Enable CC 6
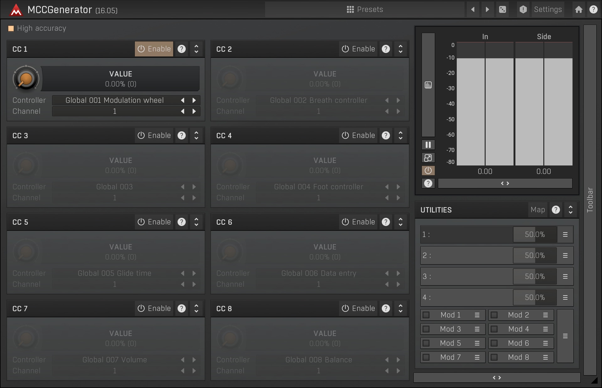Viewport: 602px width, 388px height. click(x=358, y=222)
